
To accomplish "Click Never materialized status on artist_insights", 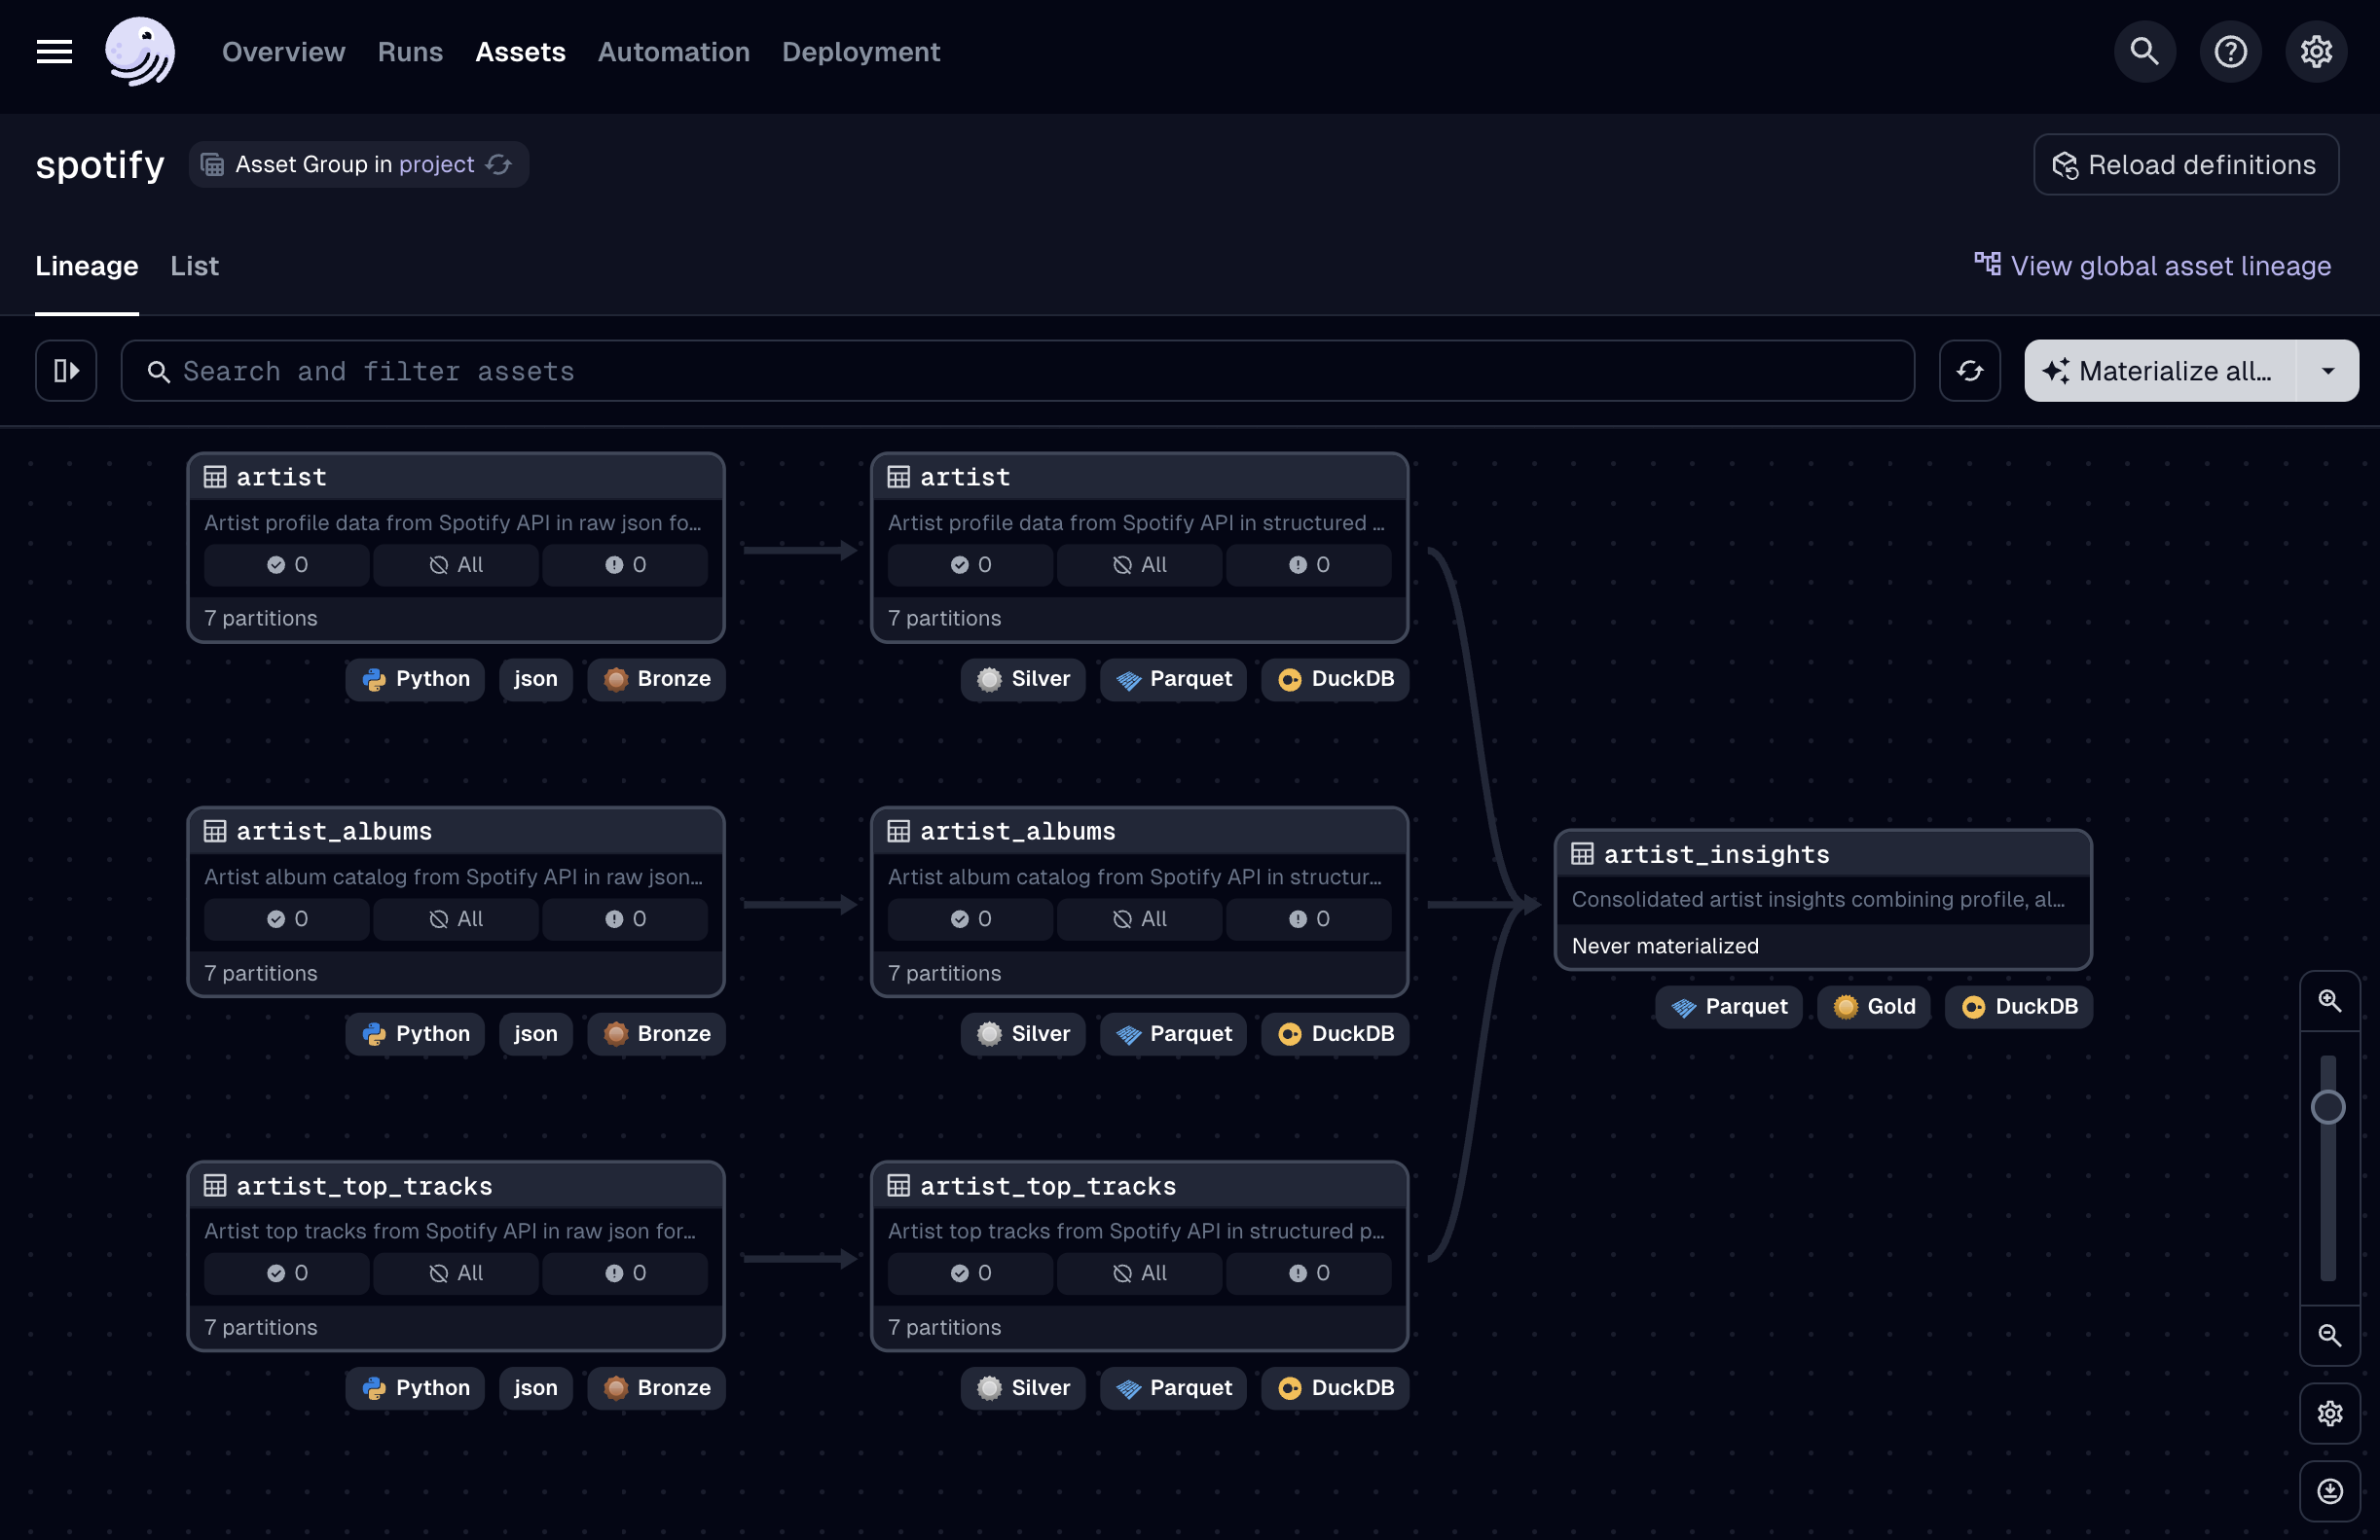I will pyautogui.click(x=1665, y=946).
